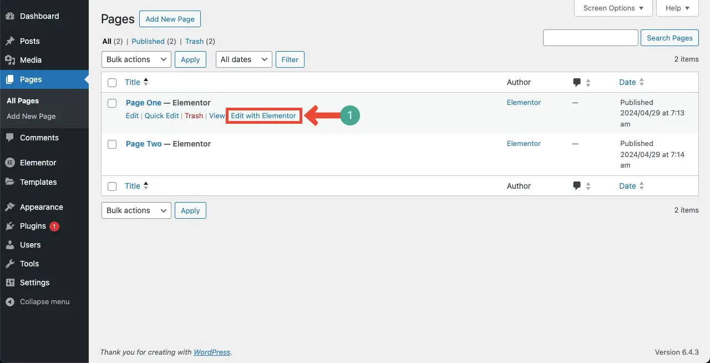The height and width of the screenshot is (363, 710).
Task: Click the Dashboard gauge icon in sidebar
Action: pos(9,17)
